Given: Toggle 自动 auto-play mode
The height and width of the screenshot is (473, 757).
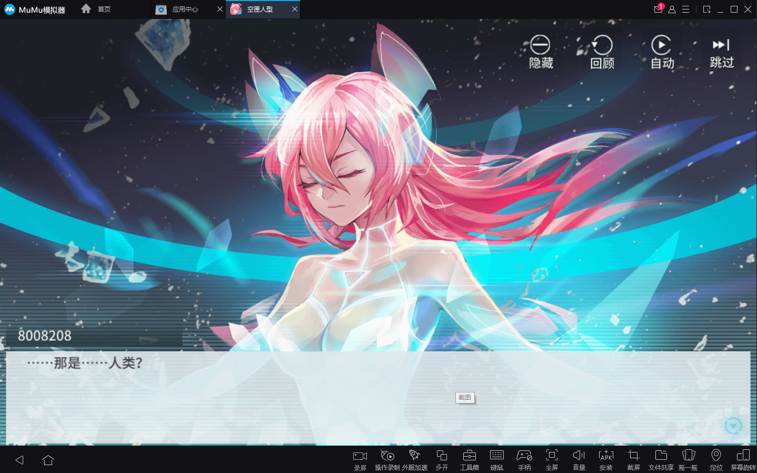Looking at the screenshot, I should [662, 52].
